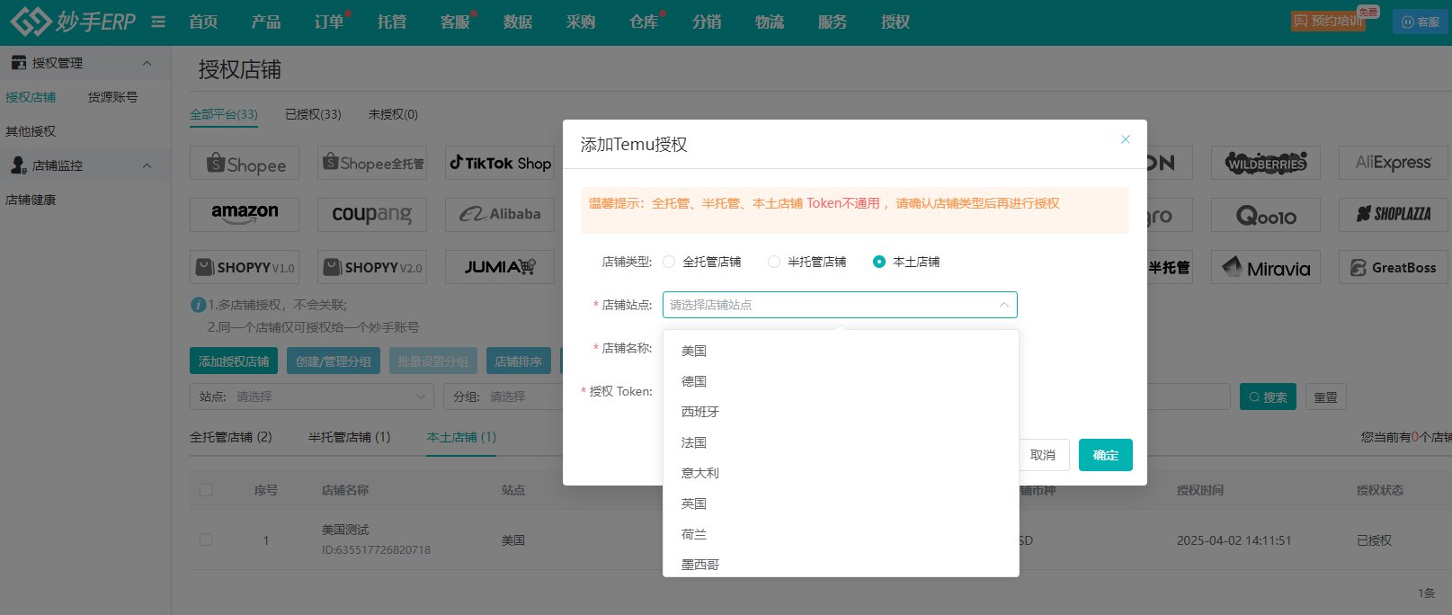Select the JUMIA platform tile
Viewport: 1452px width, 615px height.
pos(500,267)
